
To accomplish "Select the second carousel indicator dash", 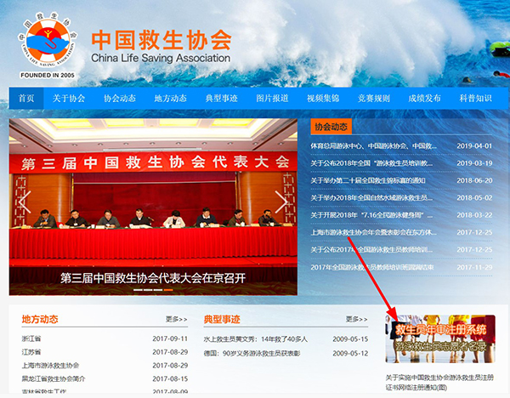I will coord(148,290).
